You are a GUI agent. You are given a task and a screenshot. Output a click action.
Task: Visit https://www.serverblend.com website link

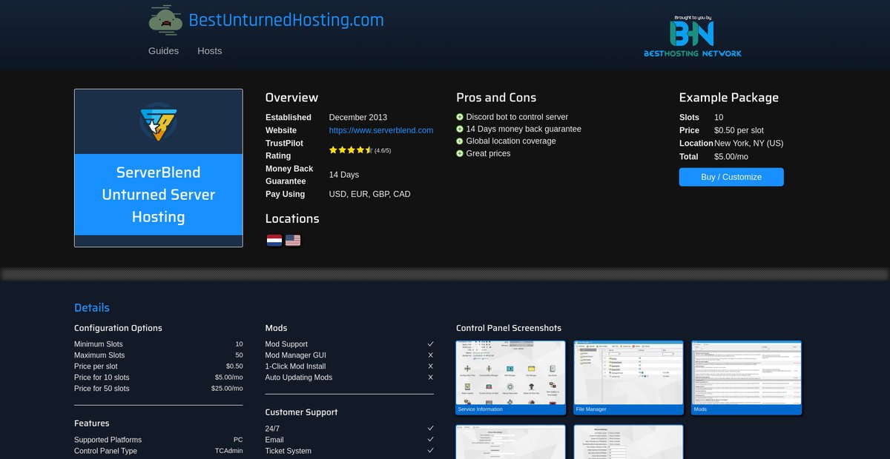[381, 130]
